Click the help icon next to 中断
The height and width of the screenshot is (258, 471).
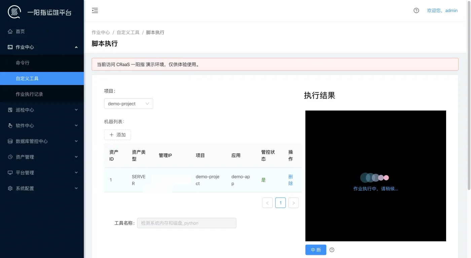pyautogui.click(x=332, y=250)
